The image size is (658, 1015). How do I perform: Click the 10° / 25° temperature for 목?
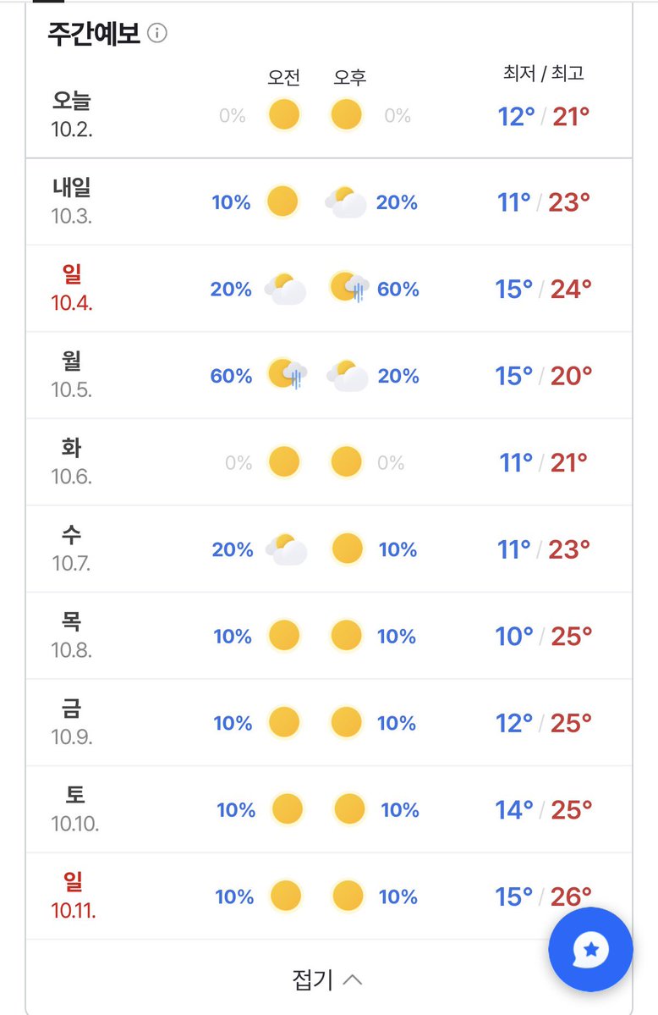(544, 637)
